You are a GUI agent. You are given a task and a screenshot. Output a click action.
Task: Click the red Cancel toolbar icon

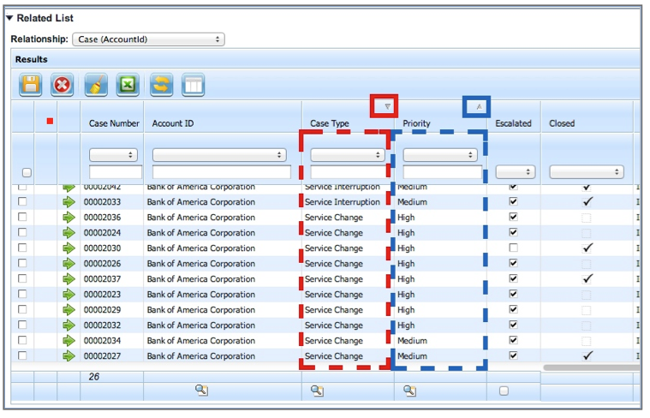pos(63,85)
